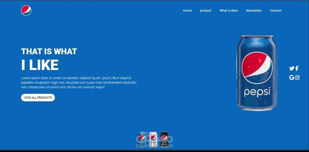Open the Facebook social link

pos(297,68)
